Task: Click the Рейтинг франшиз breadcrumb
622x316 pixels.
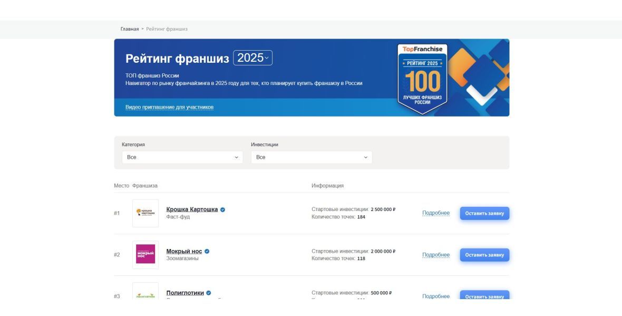Action: [x=167, y=29]
